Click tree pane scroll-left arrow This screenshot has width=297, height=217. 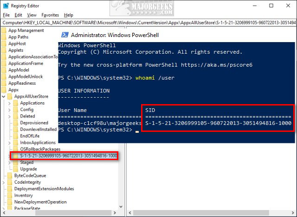click(4, 213)
